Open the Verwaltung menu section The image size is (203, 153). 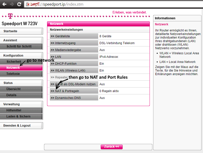pyautogui.click(x=21, y=104)
